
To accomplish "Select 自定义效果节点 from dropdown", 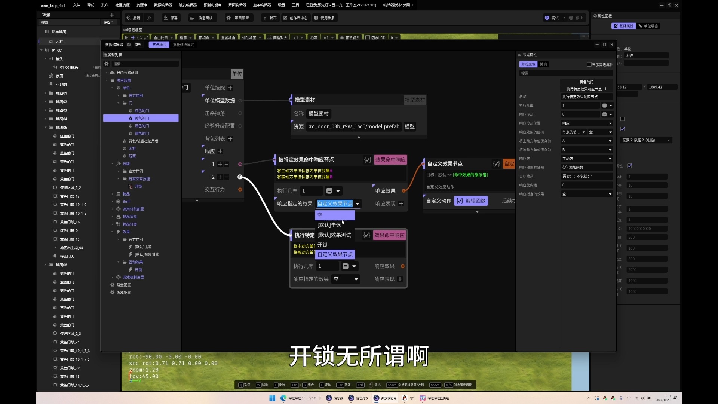I will coord(334,254).
